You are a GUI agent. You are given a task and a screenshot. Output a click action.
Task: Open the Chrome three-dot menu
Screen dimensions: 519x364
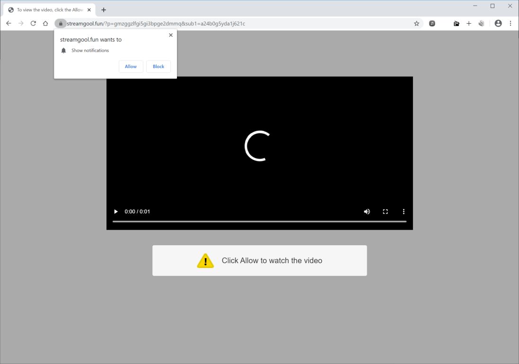click(x=510, y=23)
